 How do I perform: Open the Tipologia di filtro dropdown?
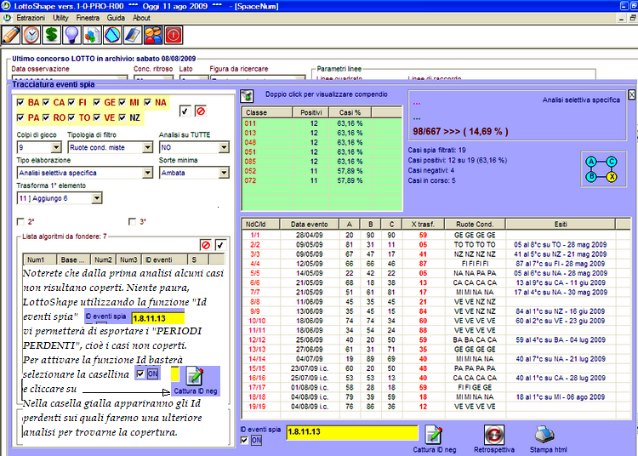(148, 147)
